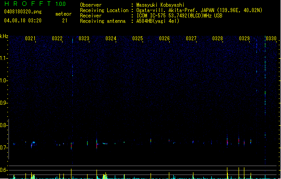The image size is (281, 179).
Task: Click the 0327 time marker
Action: point(191,38)
